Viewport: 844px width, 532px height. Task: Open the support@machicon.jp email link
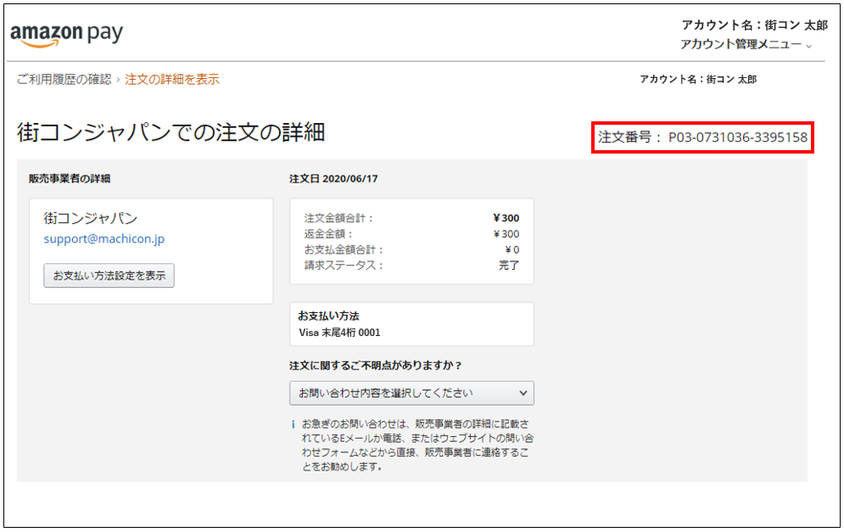coord(104,238)
